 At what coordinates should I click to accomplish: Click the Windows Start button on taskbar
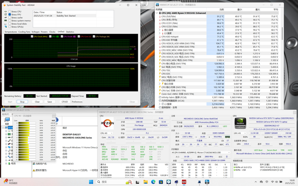(91, 182)
